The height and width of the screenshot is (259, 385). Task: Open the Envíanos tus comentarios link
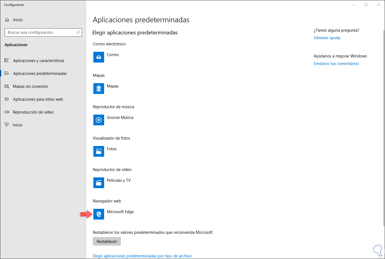(336, 64)
